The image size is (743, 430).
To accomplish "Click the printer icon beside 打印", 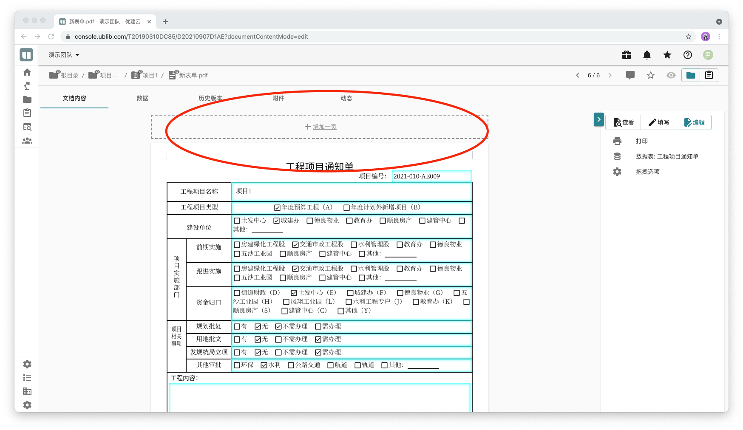I will click(617, 141).
